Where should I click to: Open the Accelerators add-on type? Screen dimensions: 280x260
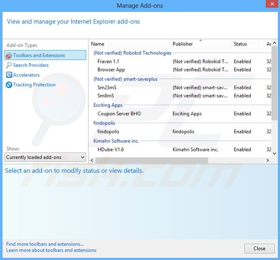coord(26,75)
